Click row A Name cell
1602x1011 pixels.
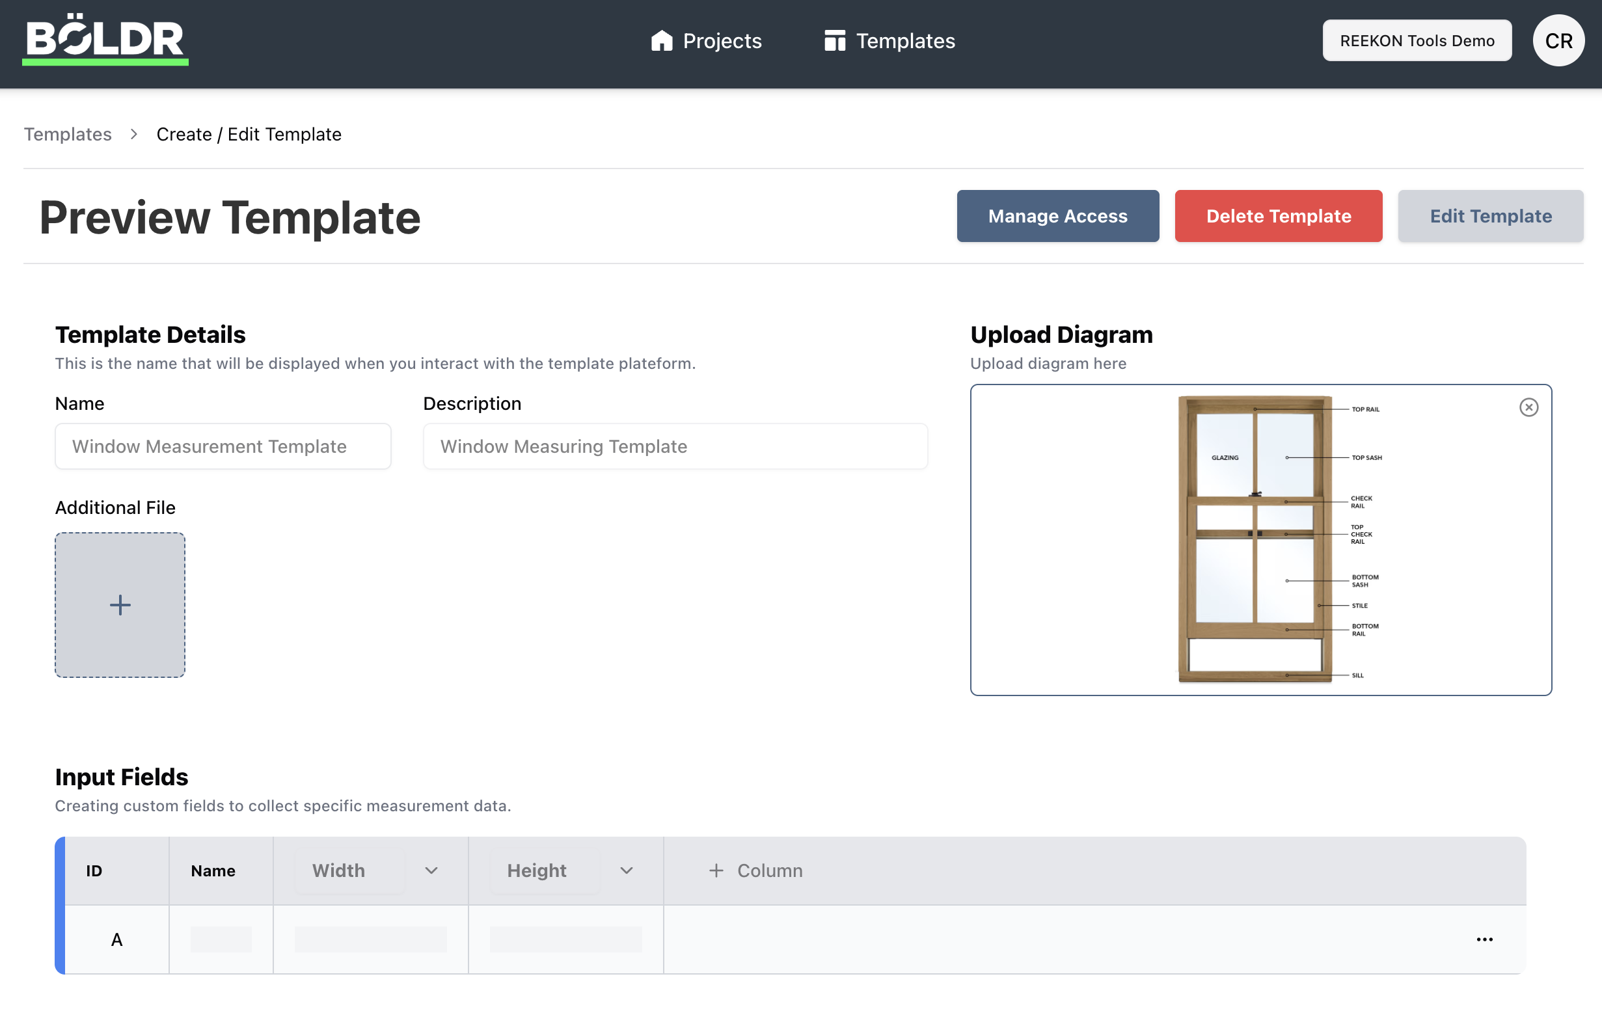click(221, 939)
